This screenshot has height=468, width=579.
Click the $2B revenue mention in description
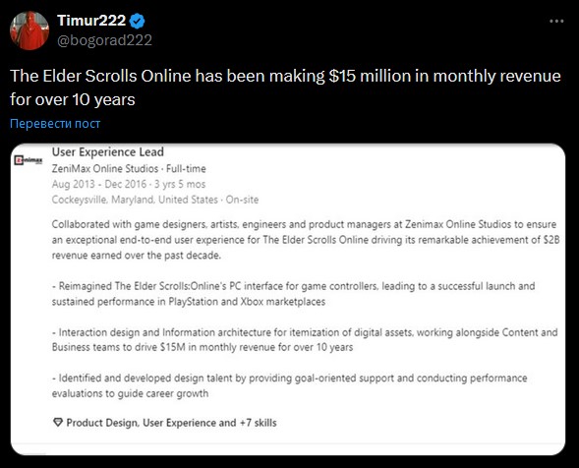tap(551, 240)
